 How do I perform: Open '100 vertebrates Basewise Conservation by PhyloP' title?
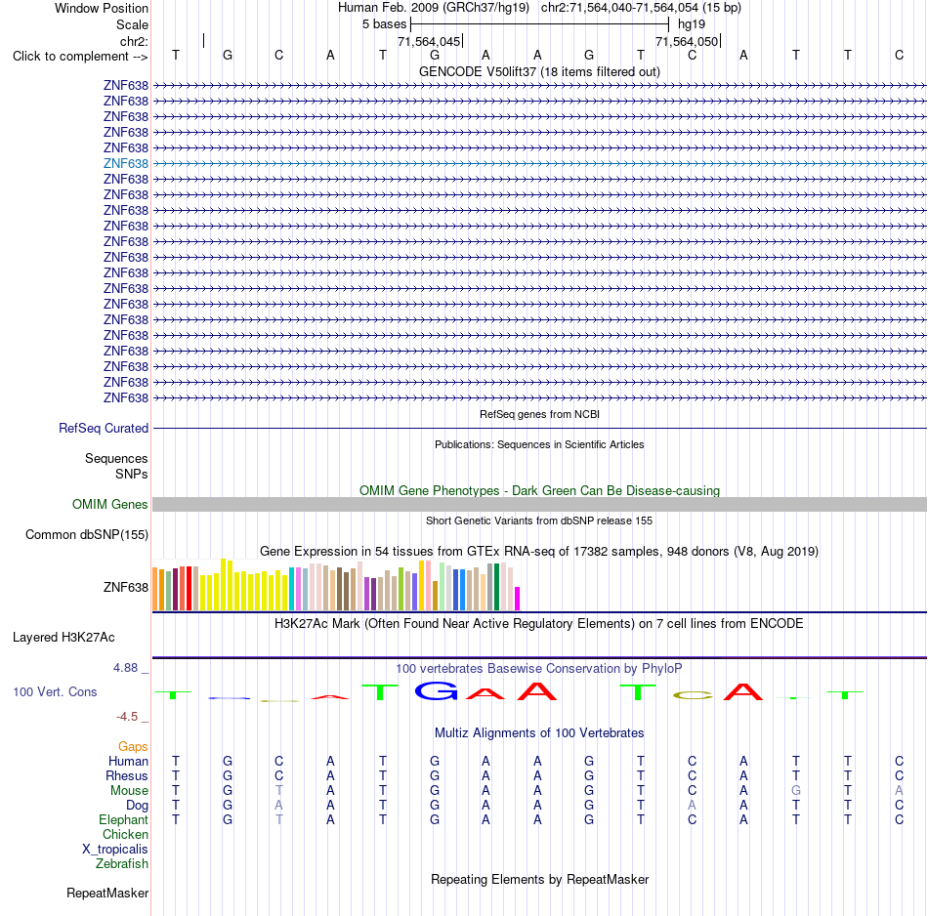pos(539,669)
